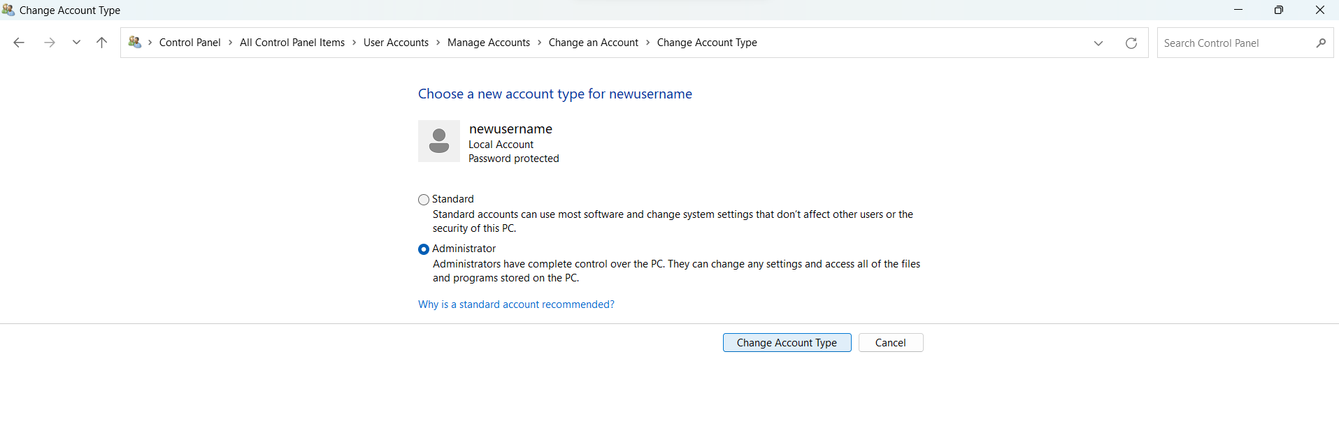Navigate to Manage Accounts breadcrumb
The width and height of the screenshot is (1339, 426).
pos(488,43)
